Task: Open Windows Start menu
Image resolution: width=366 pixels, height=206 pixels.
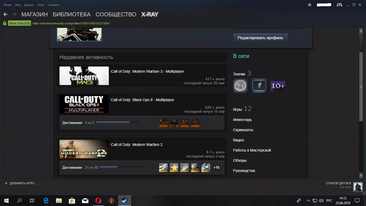Action: [6, 201]
